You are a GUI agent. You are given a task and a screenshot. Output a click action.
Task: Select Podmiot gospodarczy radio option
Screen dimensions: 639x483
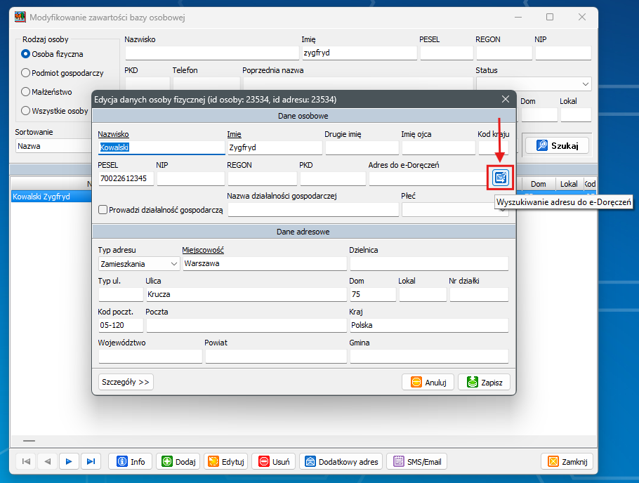[26, 72]
